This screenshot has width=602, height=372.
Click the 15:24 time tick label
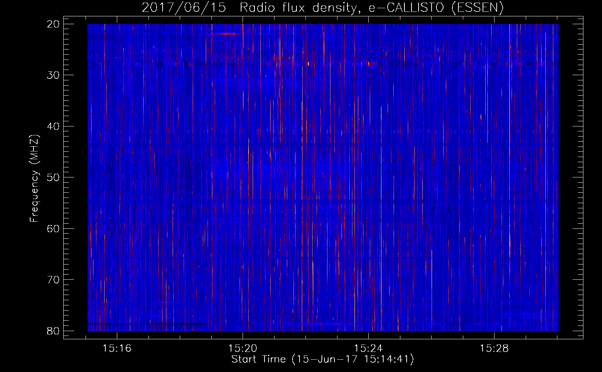368,349
